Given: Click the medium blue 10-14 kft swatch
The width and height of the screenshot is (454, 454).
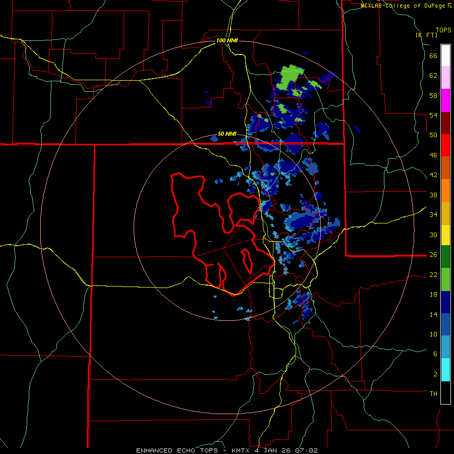Looking at the screenshot, I should 445,324.
